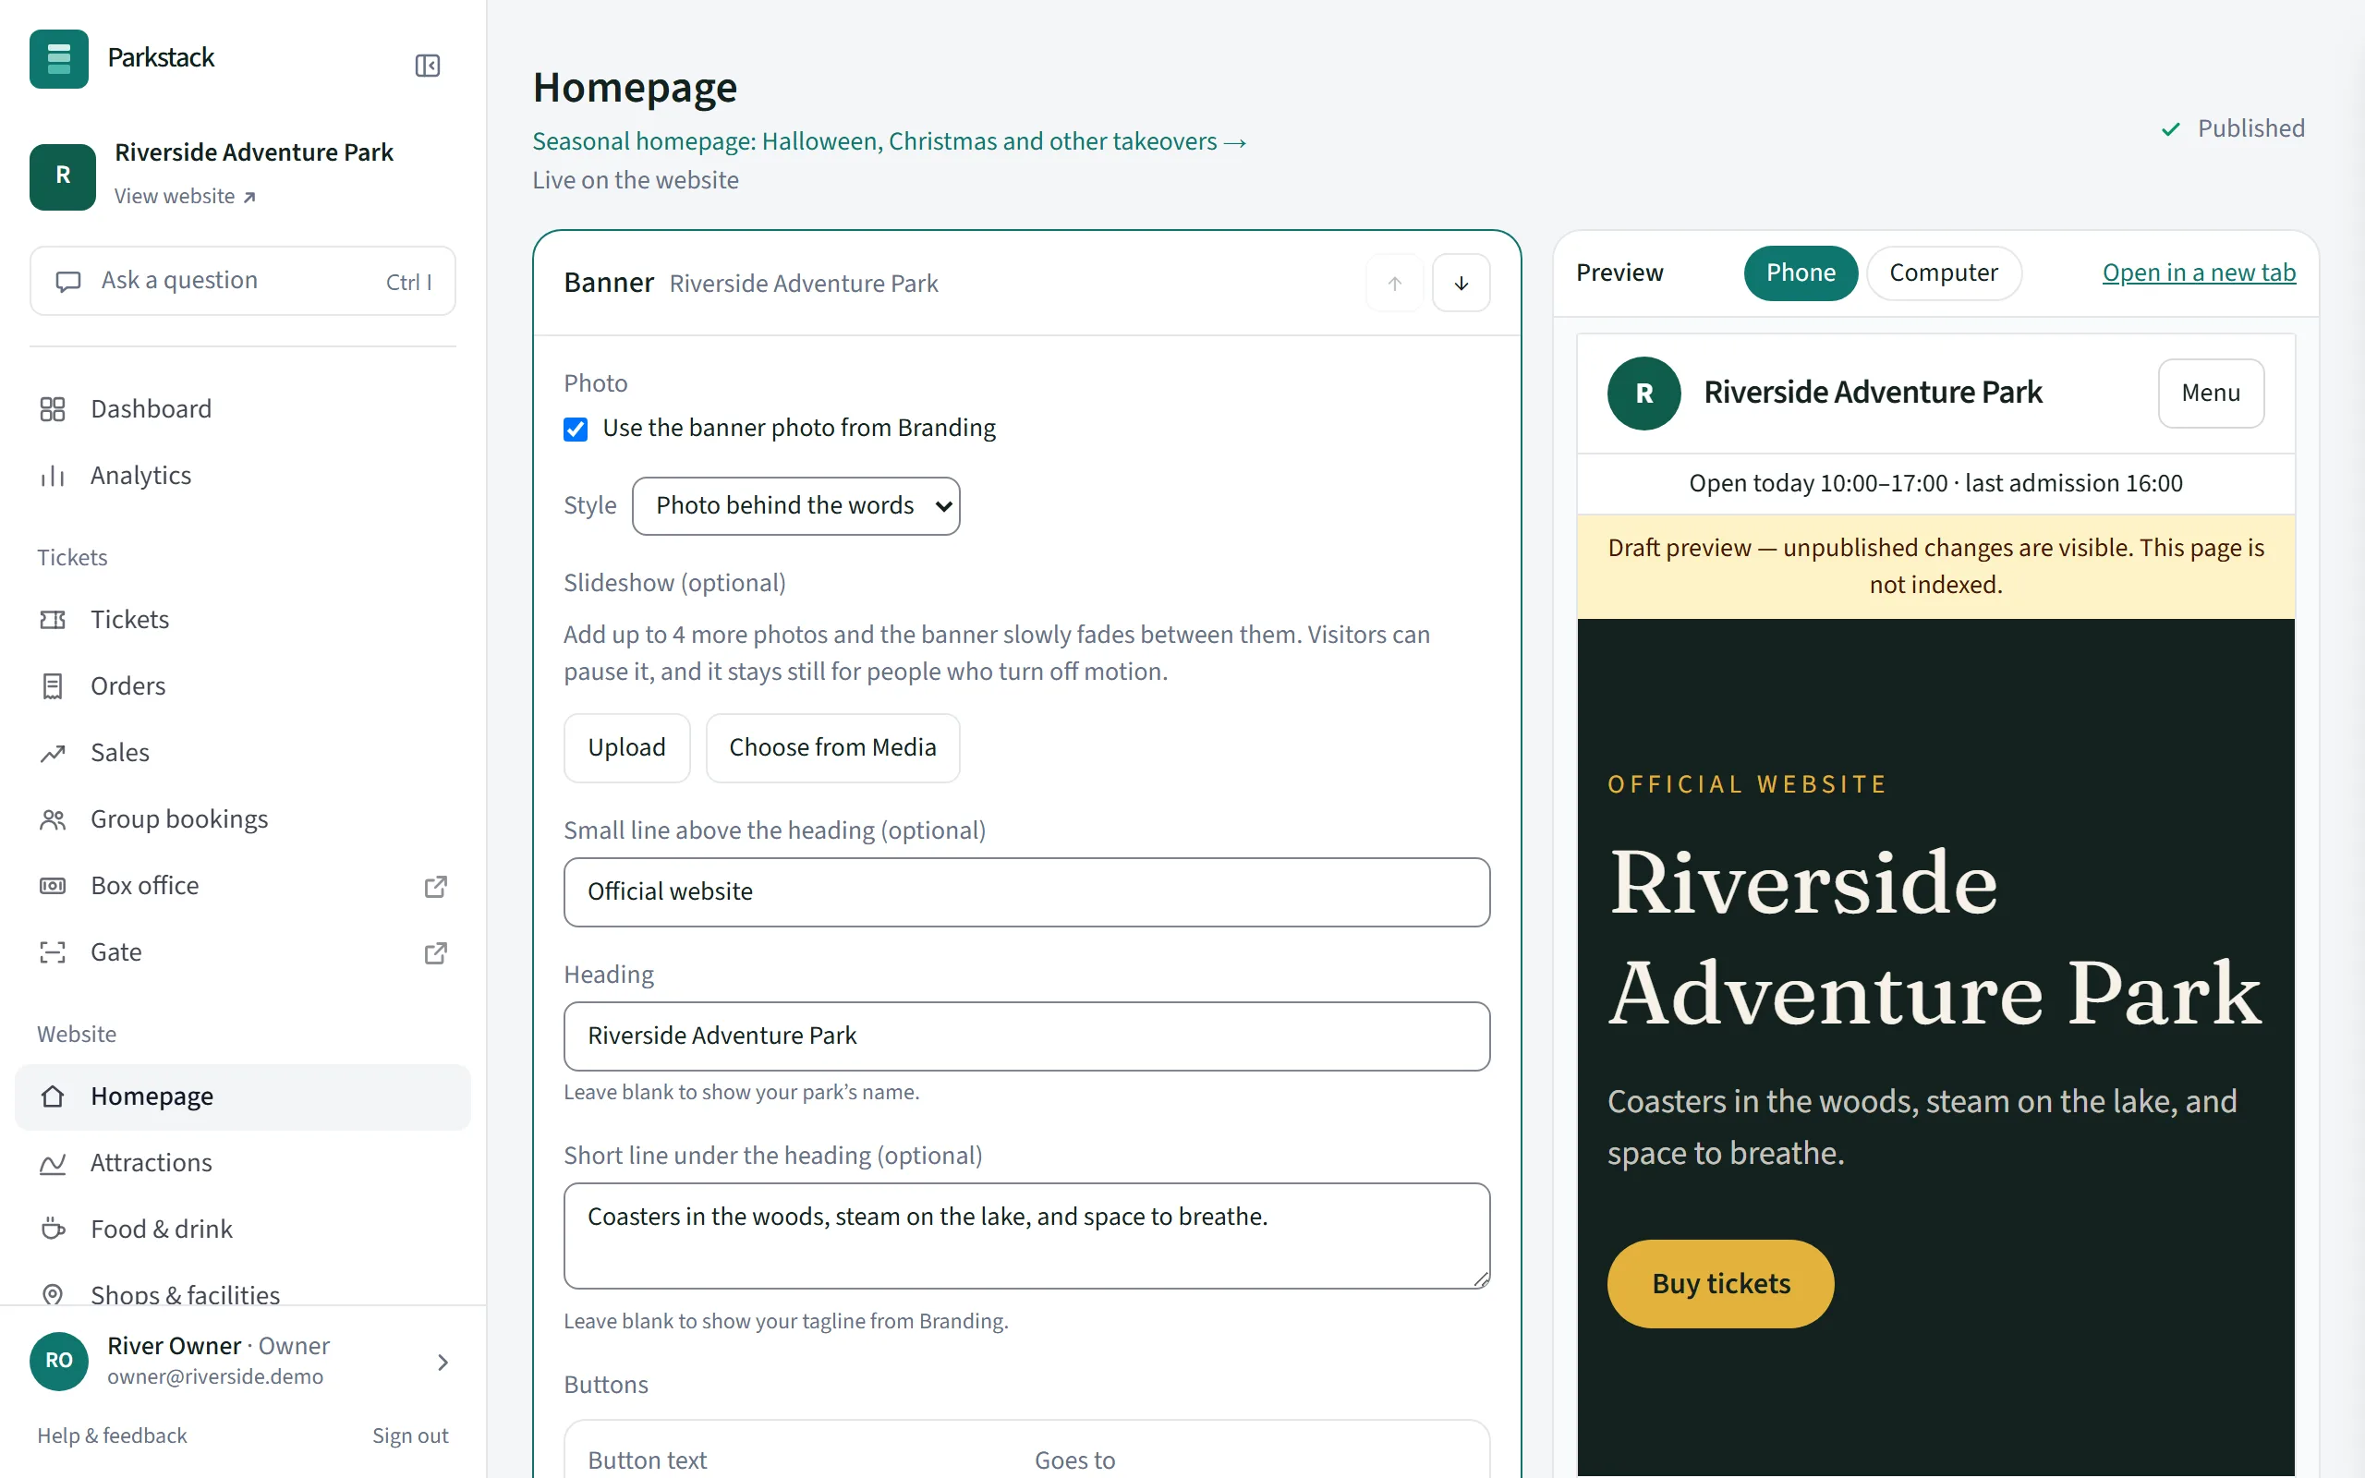Click the Ask a question chat icon
Image resolution: width=2365 pixels, height=1478 pixels.
click(x=68, y=282)
